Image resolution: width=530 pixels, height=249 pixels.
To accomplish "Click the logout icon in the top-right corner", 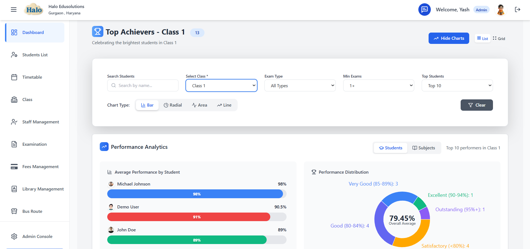I will coord(518,9).
